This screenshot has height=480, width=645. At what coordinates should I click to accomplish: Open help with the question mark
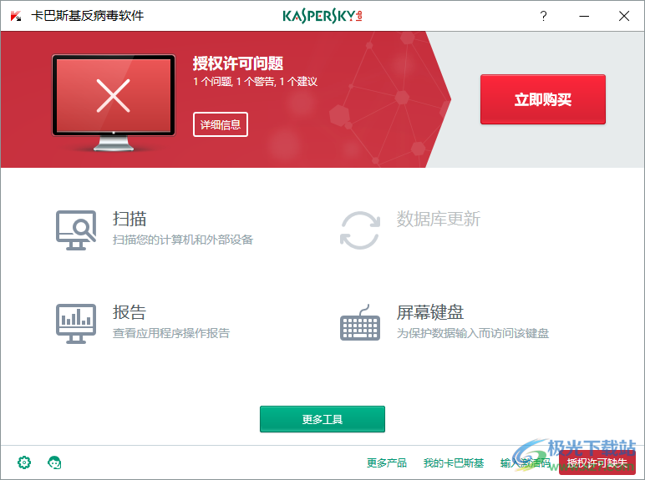[543, 16]
